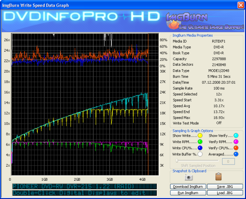246x199 pixels.
Task: Toggle the Verify RPM magenta swatch
Action: [x=236, y=142]
